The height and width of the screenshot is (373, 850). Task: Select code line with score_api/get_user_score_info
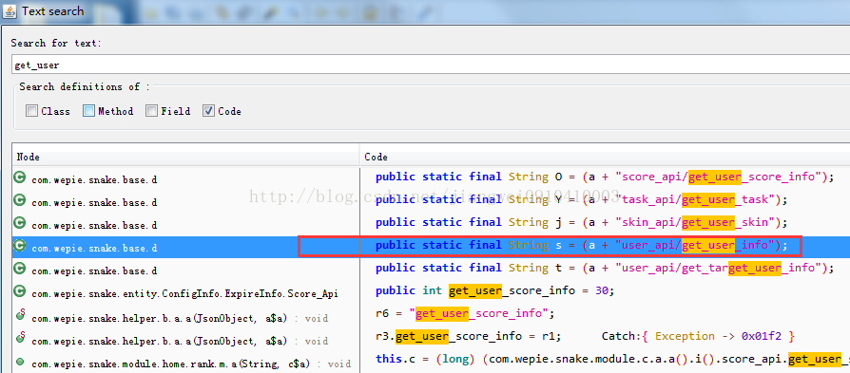coord(604,177)
